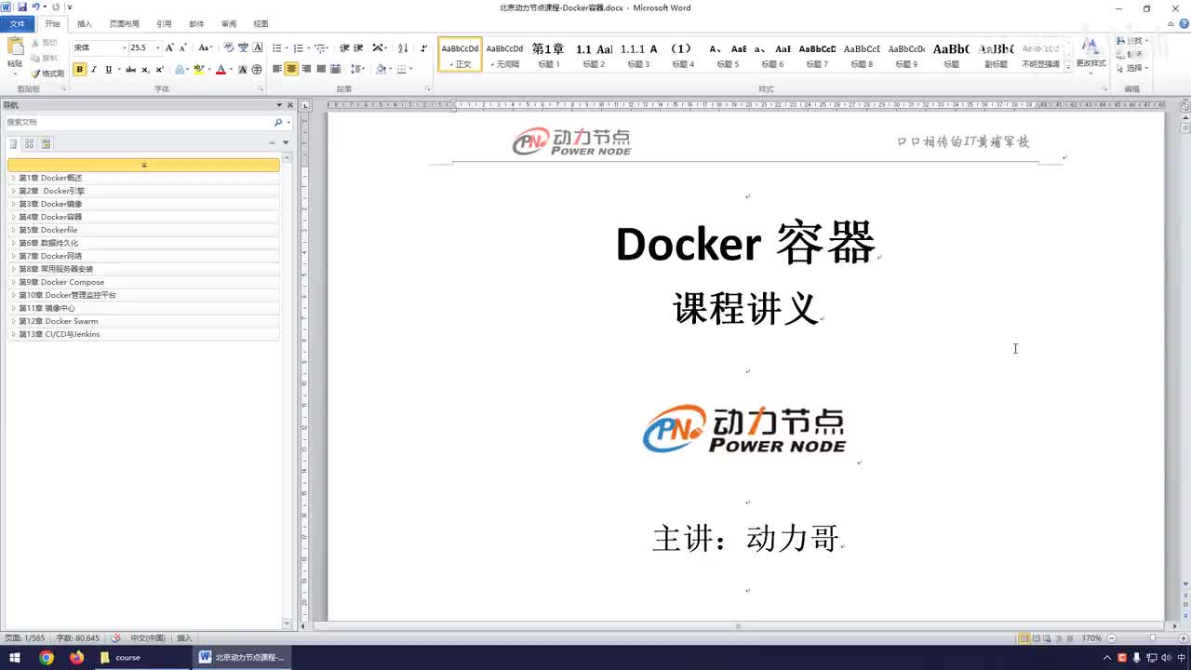
Task: Click the Character Shading icon
Action: [x=243, y=70]
